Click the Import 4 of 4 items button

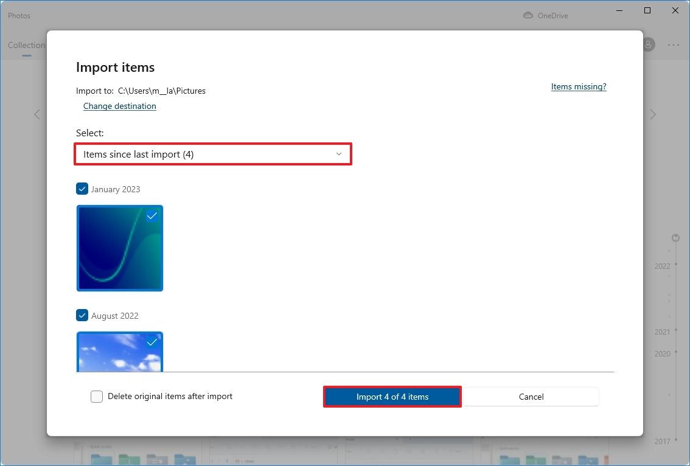pos(392,396)
